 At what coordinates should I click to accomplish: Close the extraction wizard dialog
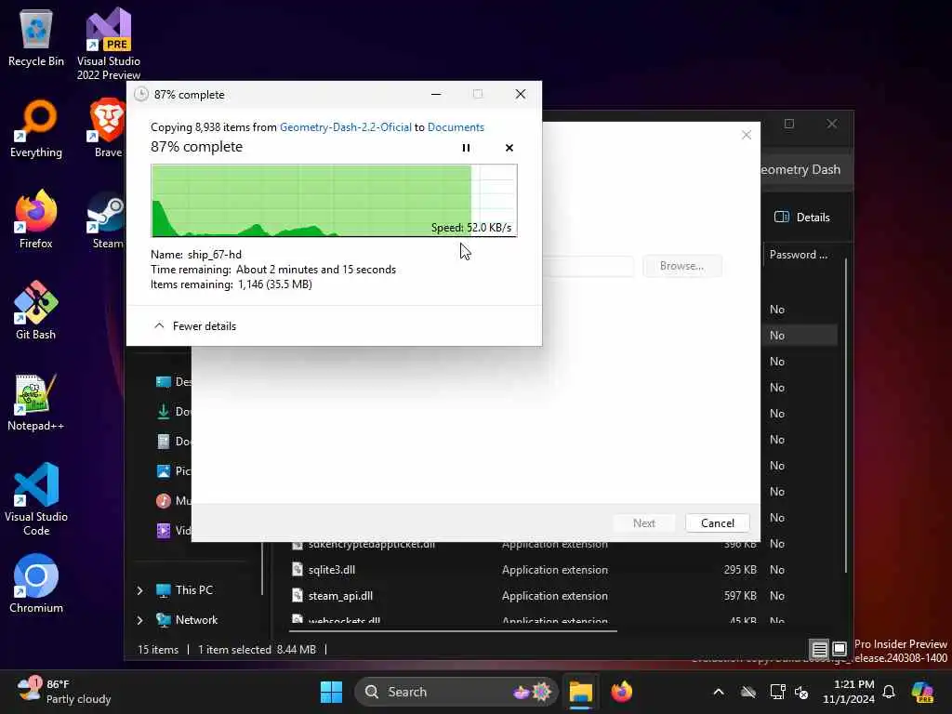[x=747, y=135]
